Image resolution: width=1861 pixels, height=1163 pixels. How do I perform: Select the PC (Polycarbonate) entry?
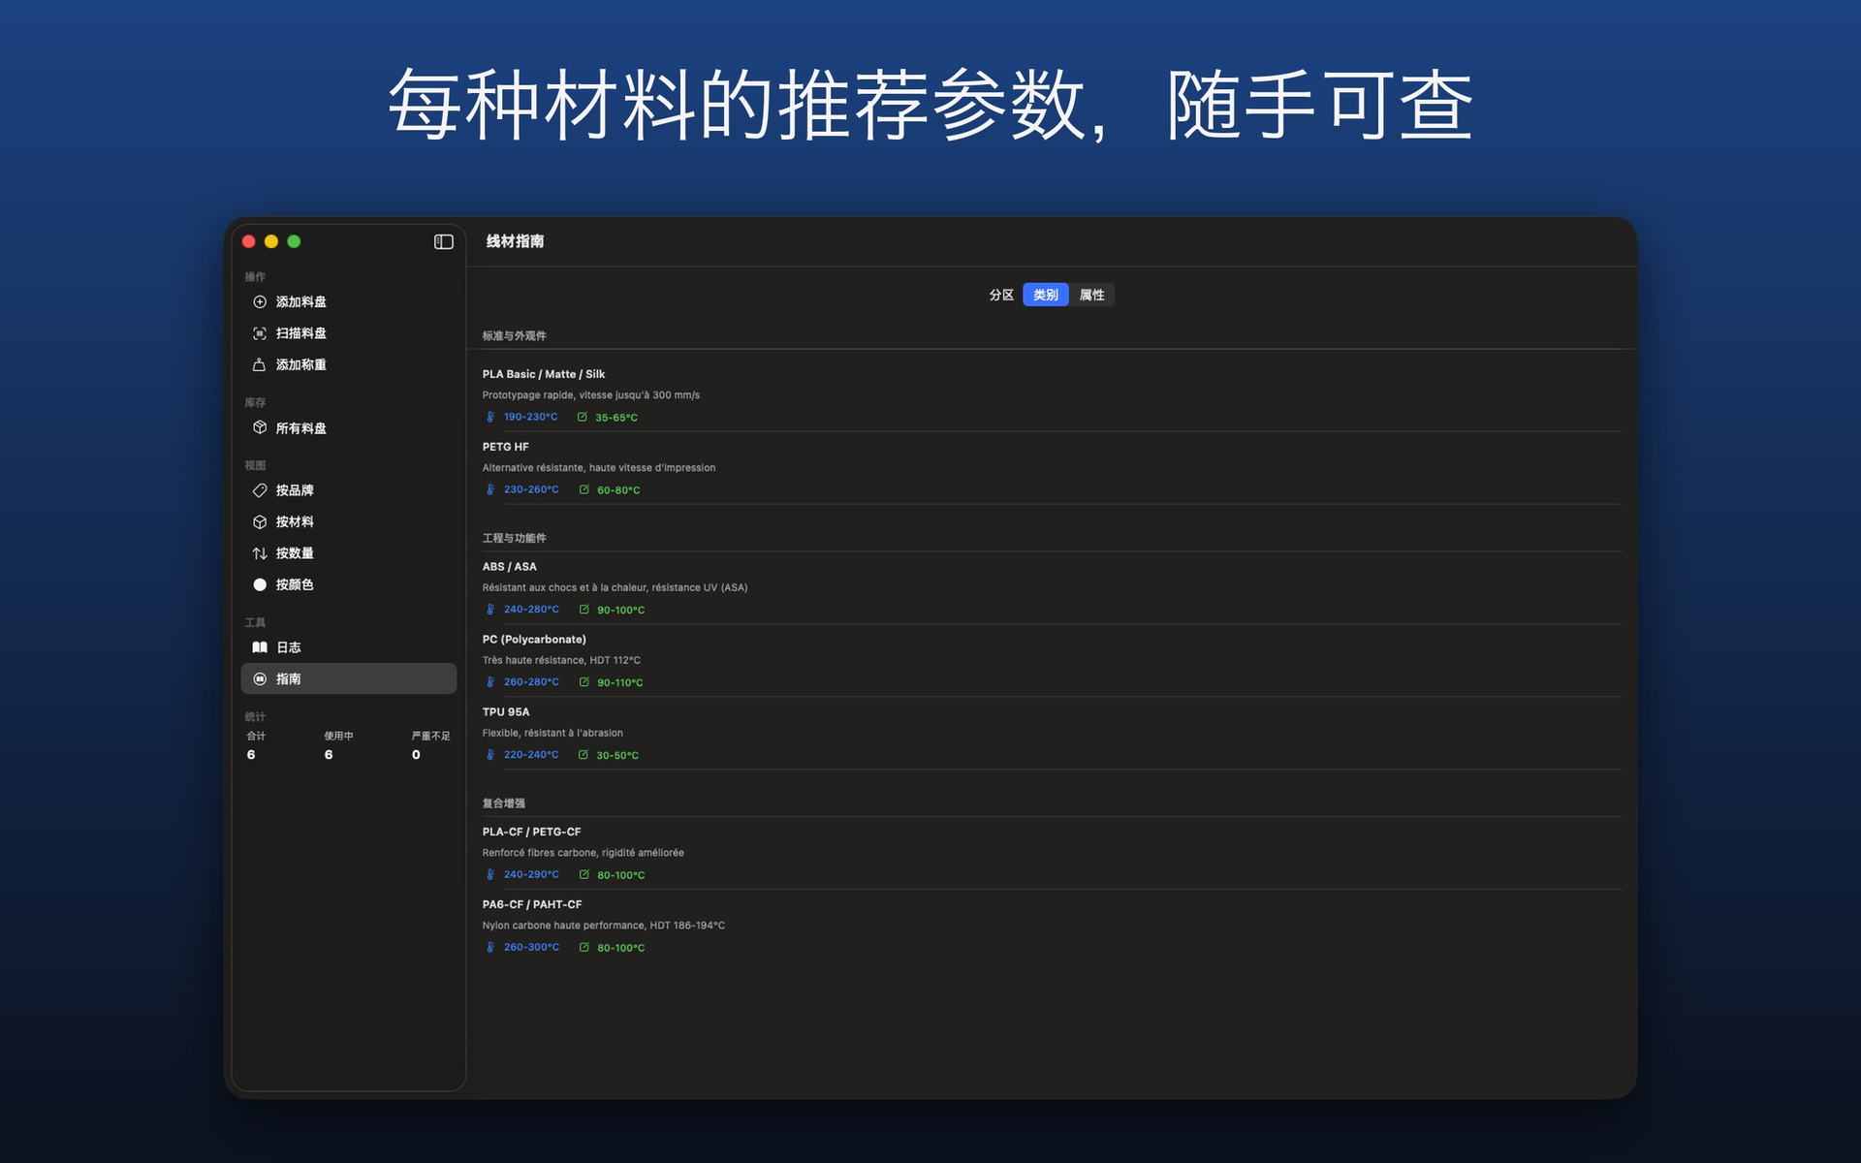click(1052, 661)
